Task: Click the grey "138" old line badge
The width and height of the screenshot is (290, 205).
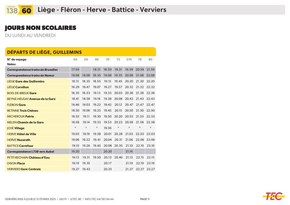Action: point(12,10)
